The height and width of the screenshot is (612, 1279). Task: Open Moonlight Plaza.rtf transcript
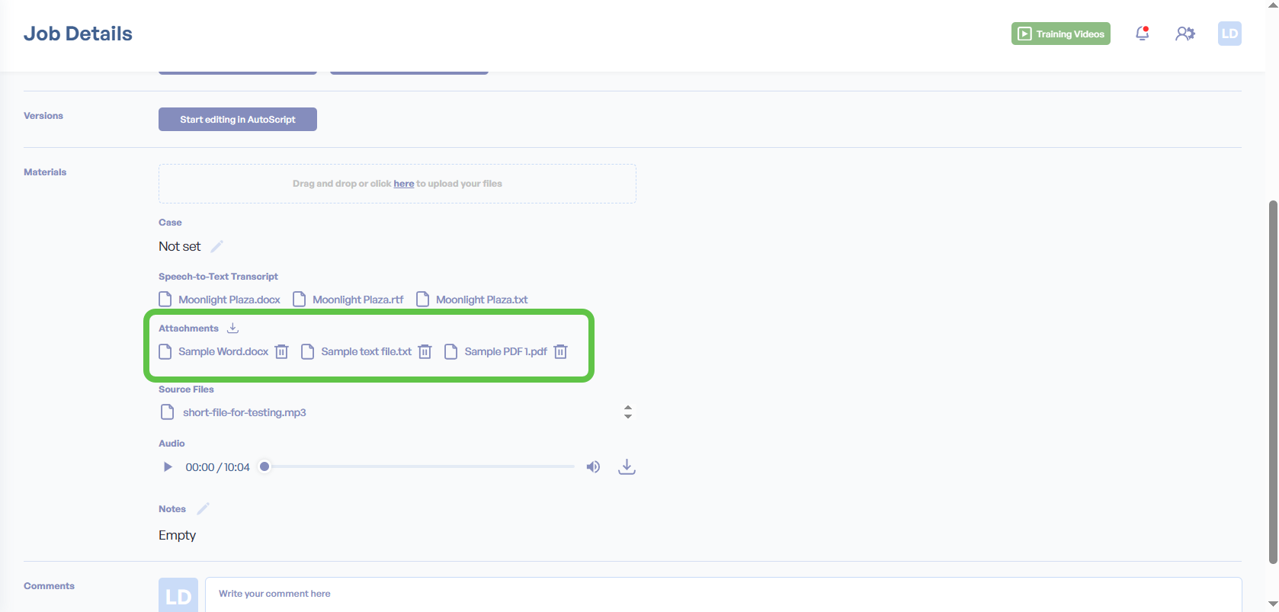point(357,300)
